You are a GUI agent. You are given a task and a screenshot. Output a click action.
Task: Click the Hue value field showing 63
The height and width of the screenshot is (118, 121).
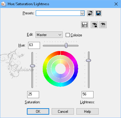(x=34, y=45)
